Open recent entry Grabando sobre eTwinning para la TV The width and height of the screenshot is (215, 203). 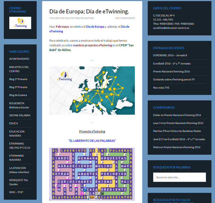pos(174,80)
